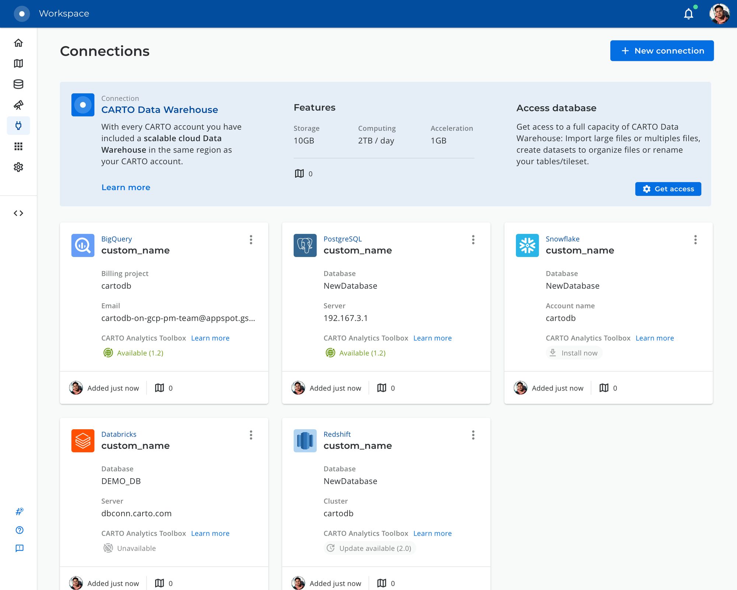Click the Snowflake connection logo
Screen dimensions: 737x590
pyautogui.click(x=527, y=245)
